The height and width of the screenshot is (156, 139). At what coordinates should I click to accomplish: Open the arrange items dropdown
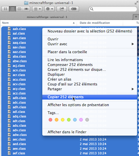[37, 9]
